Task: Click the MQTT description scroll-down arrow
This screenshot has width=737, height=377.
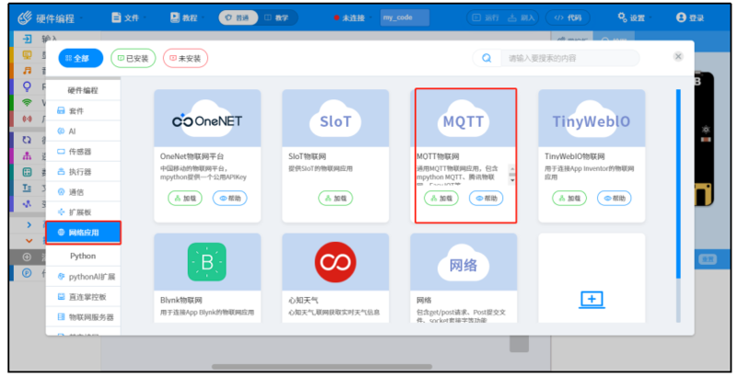Action: (x=512, y=180)
